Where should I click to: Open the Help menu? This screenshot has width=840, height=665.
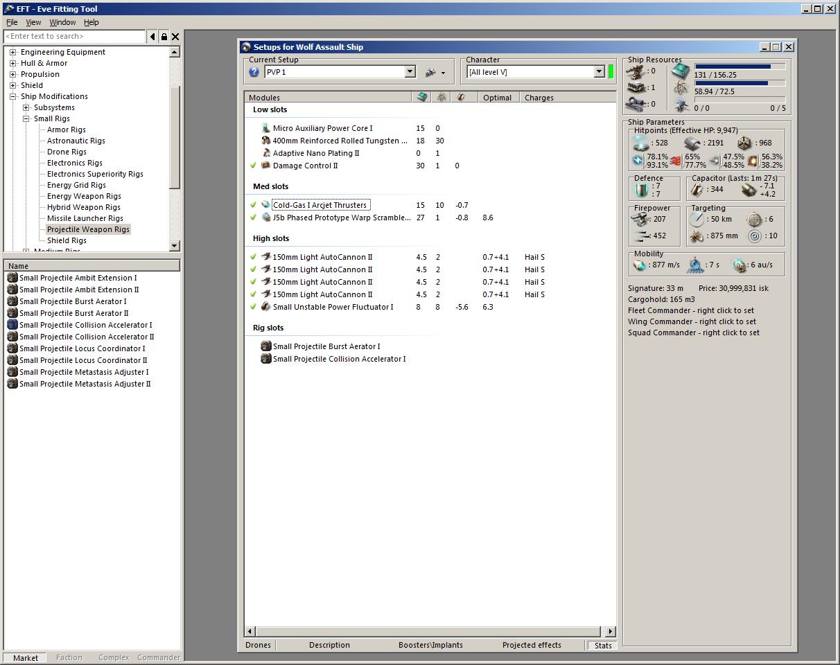pos(91,22)
